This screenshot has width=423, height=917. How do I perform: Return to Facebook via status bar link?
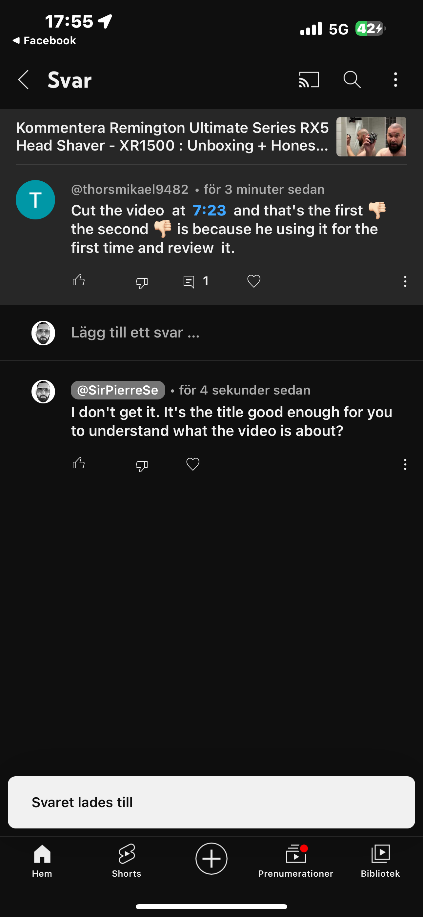[x=45, y=41]
